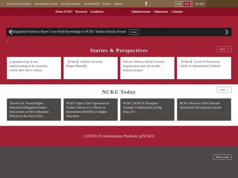Open Achieve Securely, Proper Mutually video card
The height and width of the screenshot is (178, 238).
pyautogui.click(x=90, y=68)
